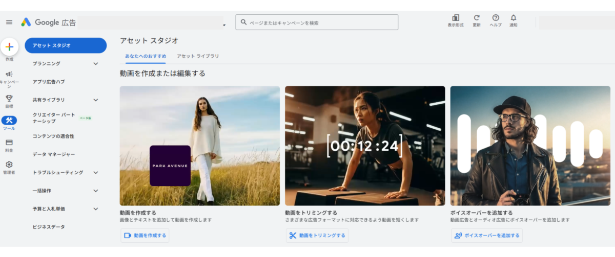
Task: Expand the 共有ライブラリ section
Action: click(95, 100)
